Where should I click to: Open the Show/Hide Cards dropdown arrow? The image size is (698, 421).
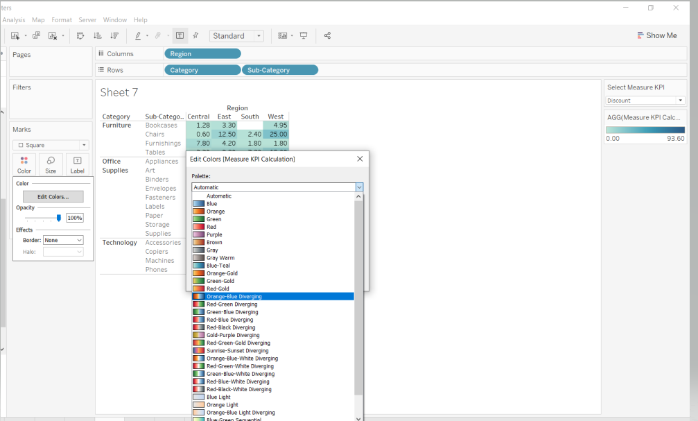point(292,35)
